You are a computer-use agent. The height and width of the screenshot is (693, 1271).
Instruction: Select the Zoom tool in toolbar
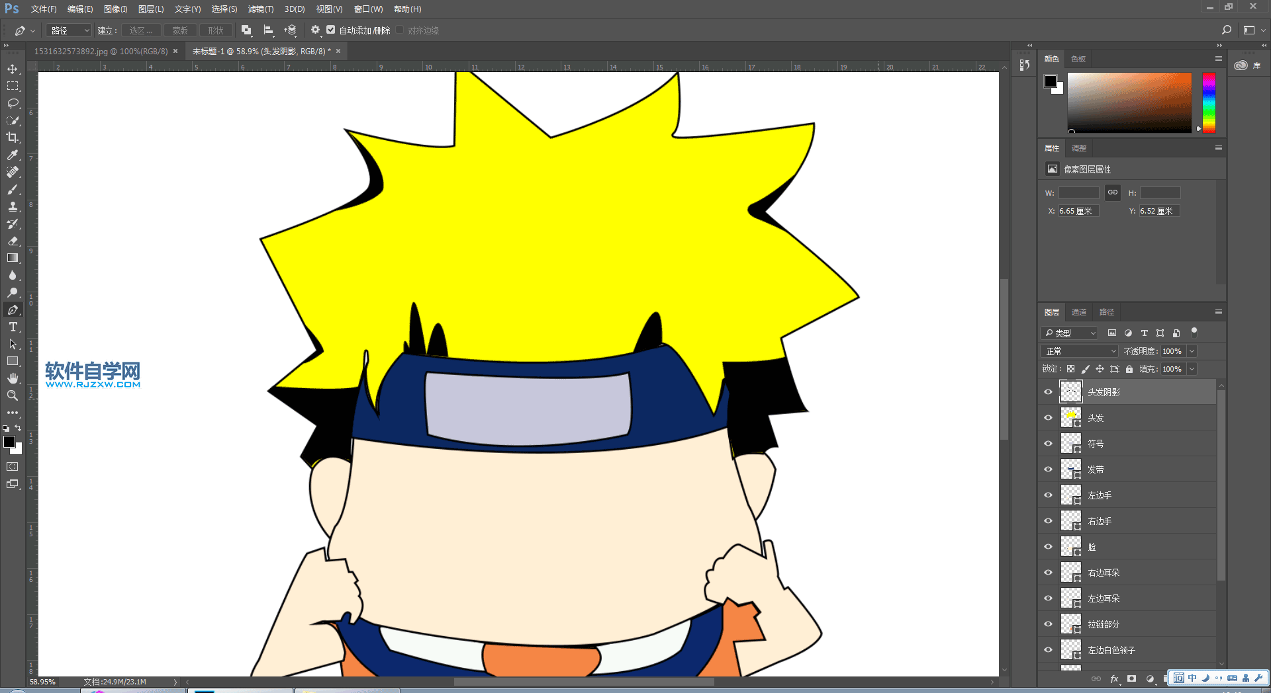pyautogui.click(x=13, y=395)
